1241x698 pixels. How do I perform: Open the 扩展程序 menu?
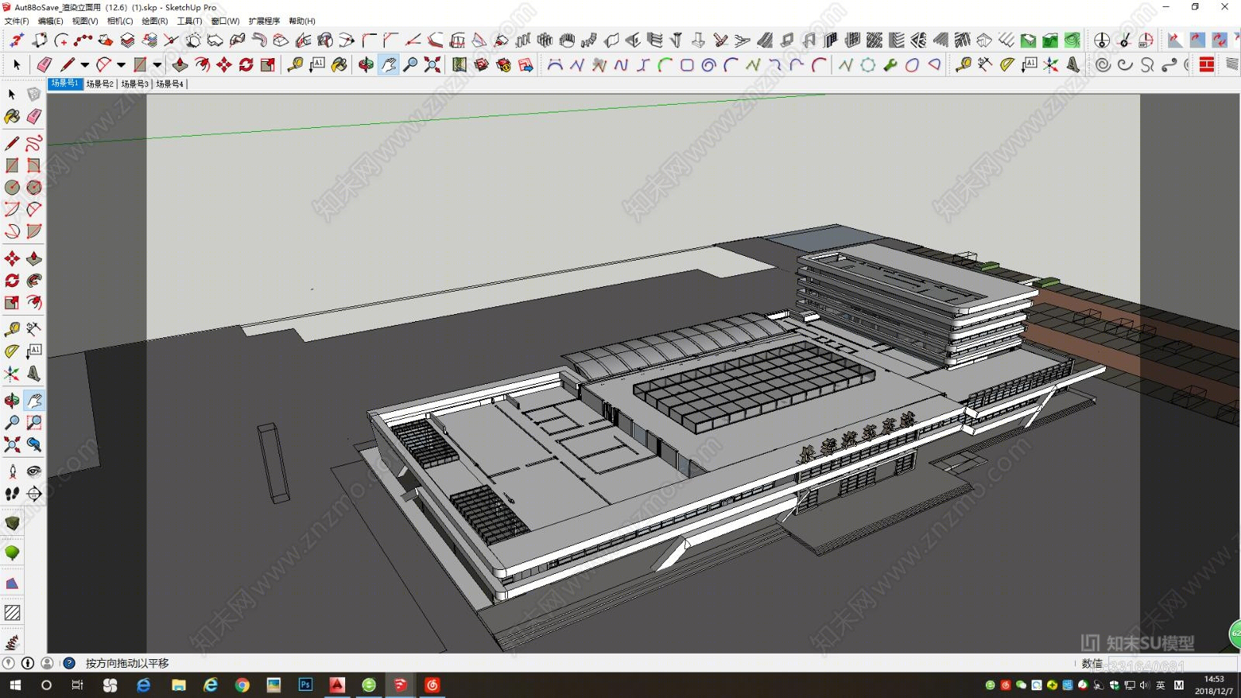264,21
